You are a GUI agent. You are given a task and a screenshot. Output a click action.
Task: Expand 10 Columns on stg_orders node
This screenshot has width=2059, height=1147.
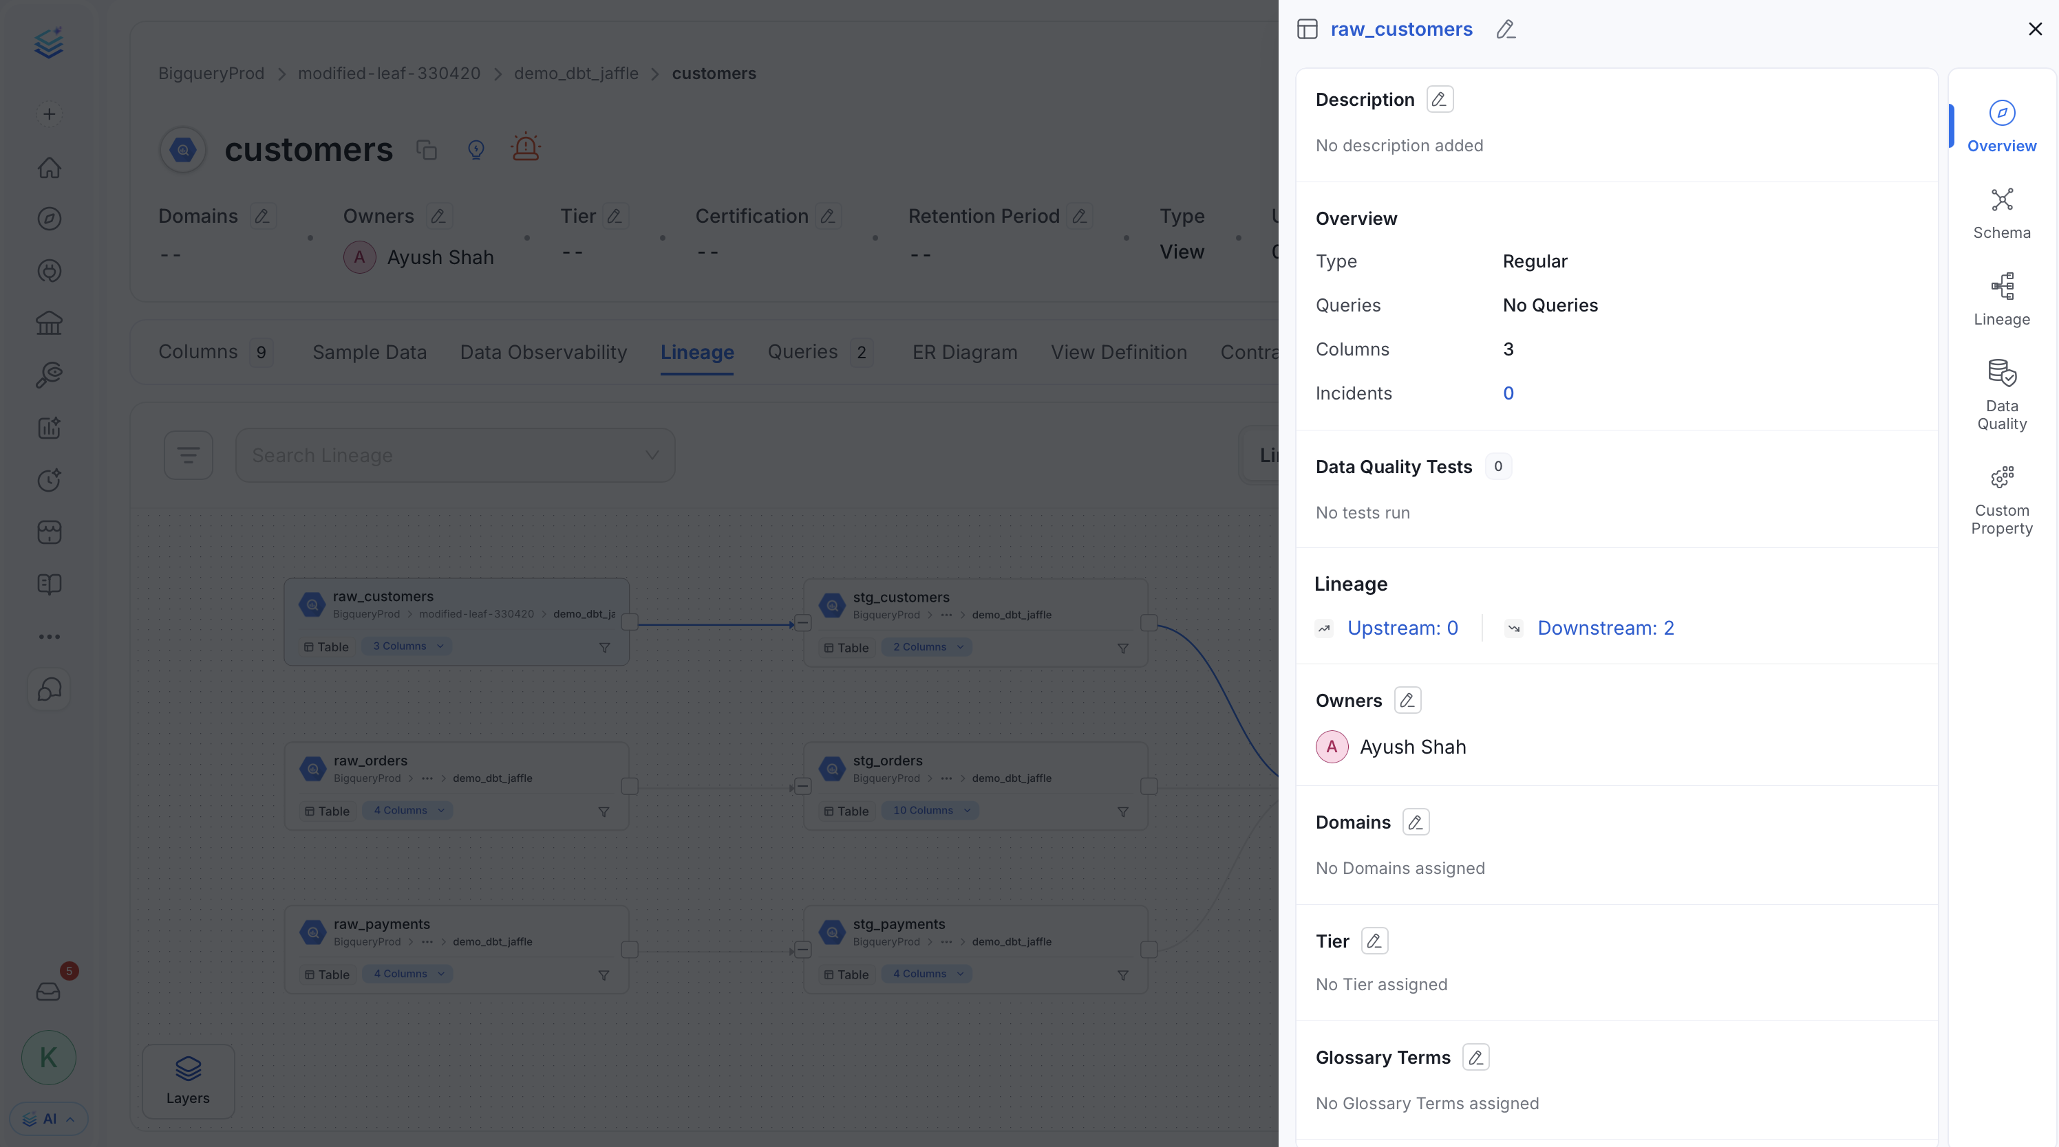pyautogui.click(x=930, y=810)
